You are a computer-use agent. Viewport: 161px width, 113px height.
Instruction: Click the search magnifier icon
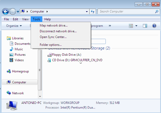coord(156,11)
